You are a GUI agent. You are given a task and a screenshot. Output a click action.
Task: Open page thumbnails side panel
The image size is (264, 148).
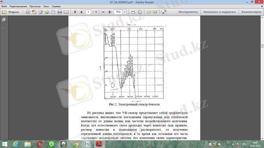click(x=4, y=20)
